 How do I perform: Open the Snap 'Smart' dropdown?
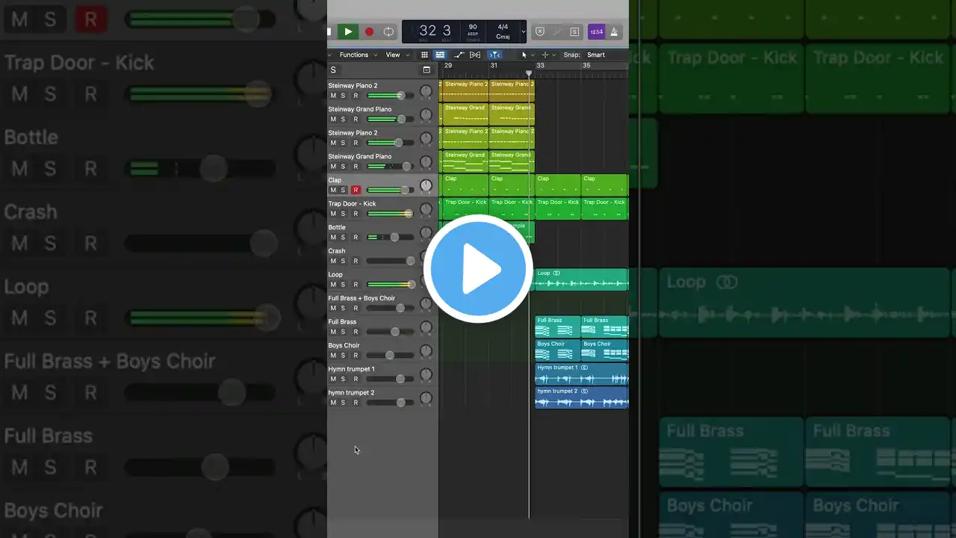[x=596, y=55]
